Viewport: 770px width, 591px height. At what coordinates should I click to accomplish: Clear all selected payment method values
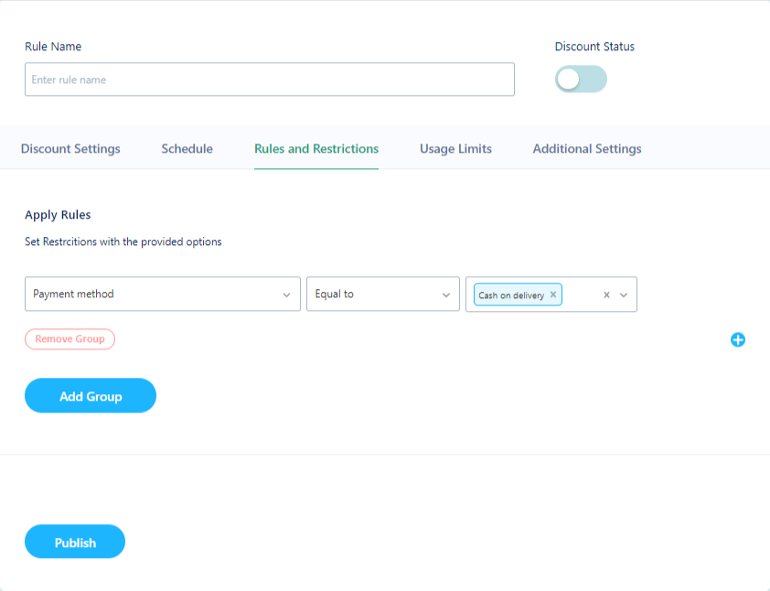[x=606, y=295]
